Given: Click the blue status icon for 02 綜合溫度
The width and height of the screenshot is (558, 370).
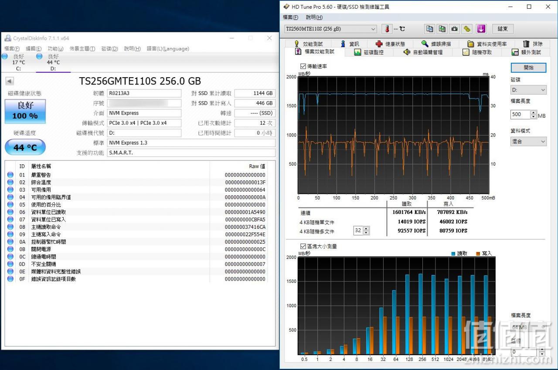Looking at the screenshot, I should [x=10, y=183].
